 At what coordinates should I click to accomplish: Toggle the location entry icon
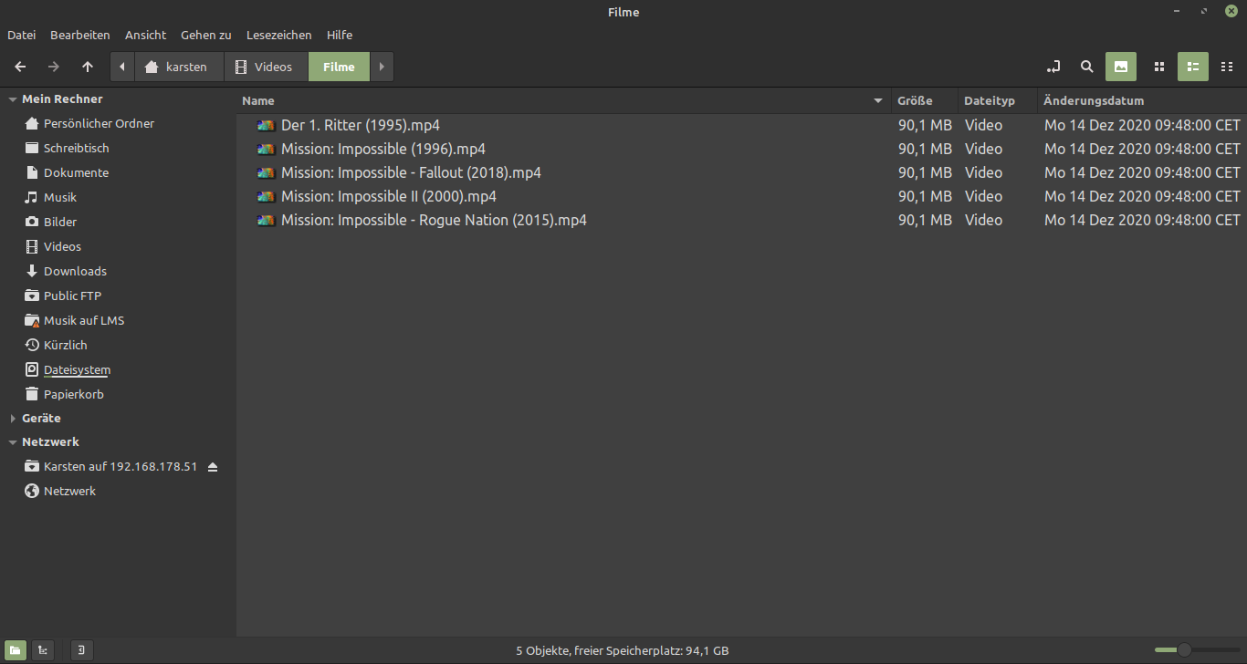tap(1053, 67)
